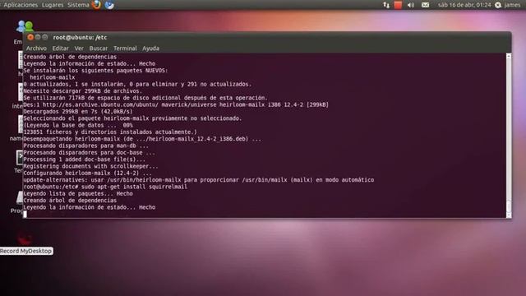526x296 pixels.
Task: Maximize the root@ubuntu terminal window
Action: click(x=45, y=37)
